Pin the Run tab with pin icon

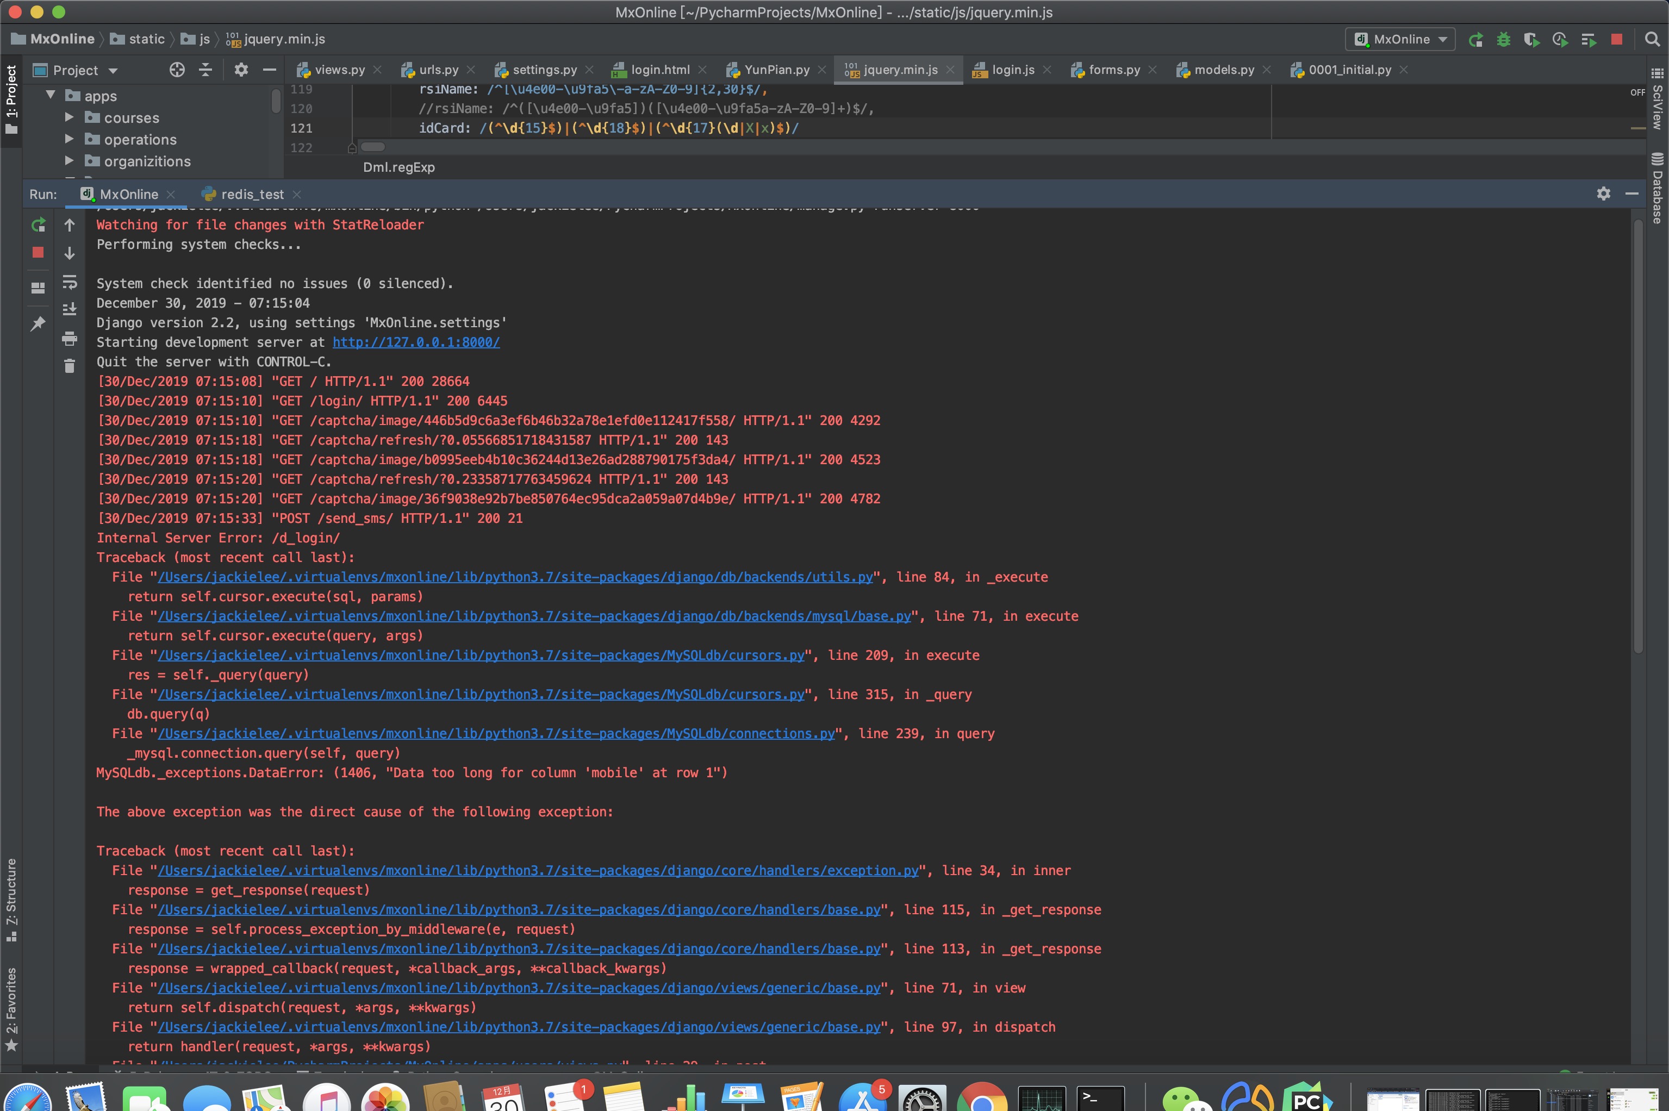[38, 324]
